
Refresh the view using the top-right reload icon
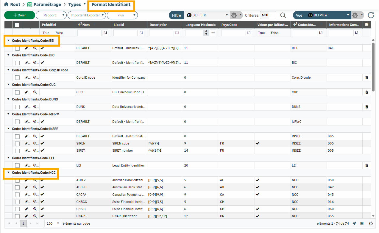click(x=371, y=15)
